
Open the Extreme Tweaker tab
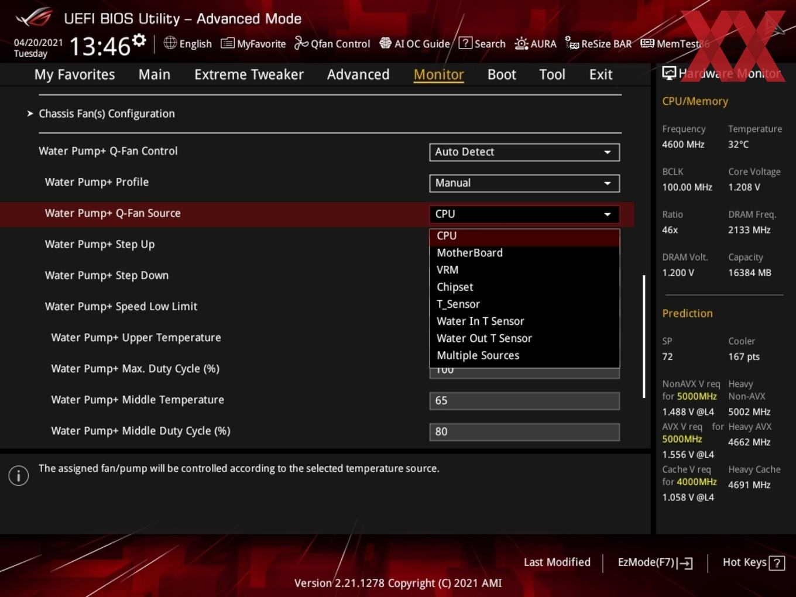[x=249, y=74]
